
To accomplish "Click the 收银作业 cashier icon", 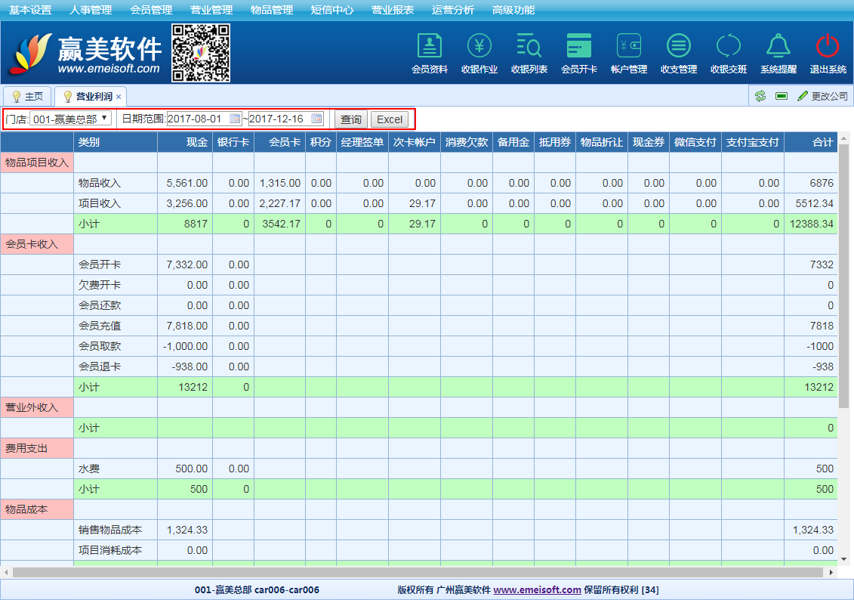I will (479, 47).
